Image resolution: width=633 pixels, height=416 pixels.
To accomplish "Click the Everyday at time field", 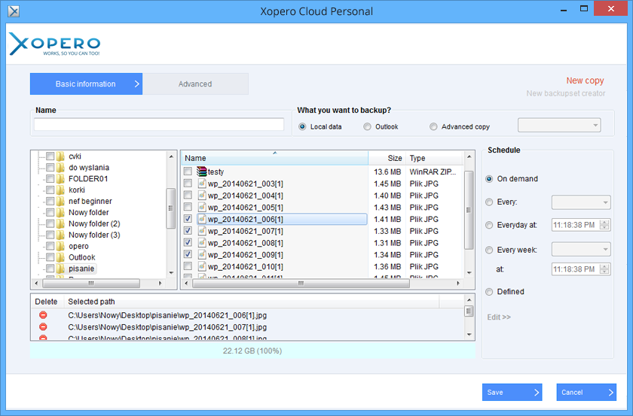I will click(575, 225).
